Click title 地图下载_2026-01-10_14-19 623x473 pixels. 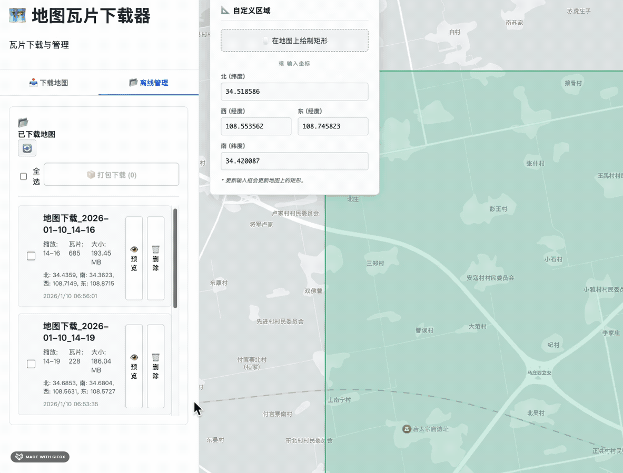[x=76, y=332]
